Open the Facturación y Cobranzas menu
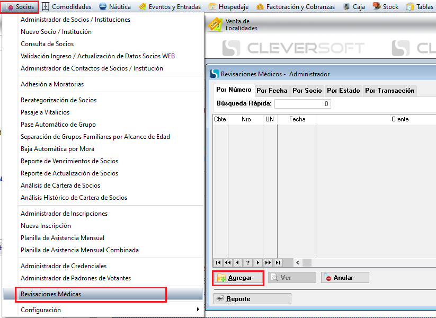The height and width of the screenshot is (318, 436). click(x=296, y=7)
